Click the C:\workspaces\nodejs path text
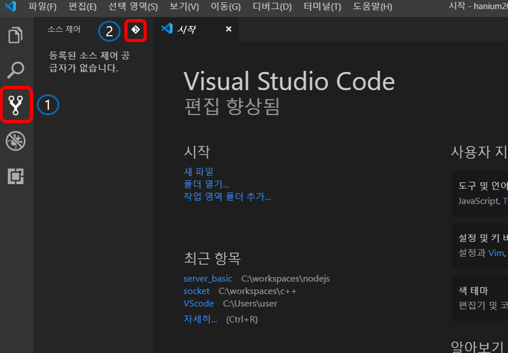Viewport: 508px width, 353px height. 285,278
